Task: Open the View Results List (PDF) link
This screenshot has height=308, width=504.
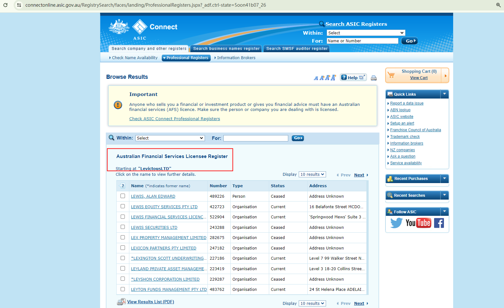Action: coord(151,302)
